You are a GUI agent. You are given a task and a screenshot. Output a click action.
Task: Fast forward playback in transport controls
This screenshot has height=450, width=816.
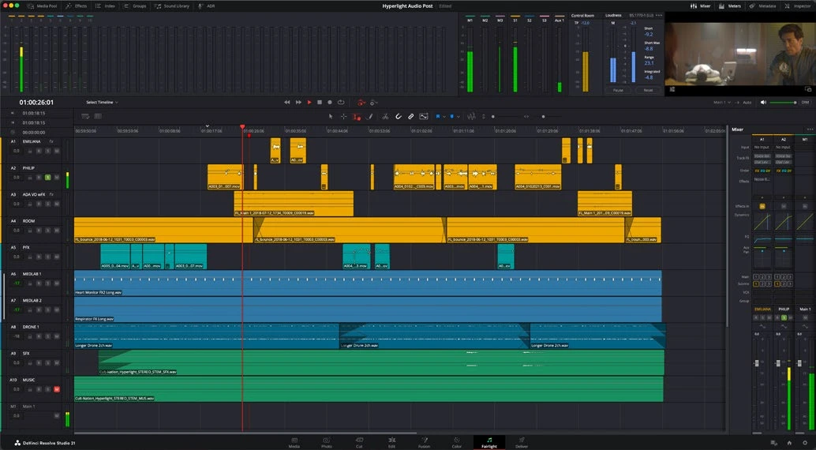pos(298,103)
